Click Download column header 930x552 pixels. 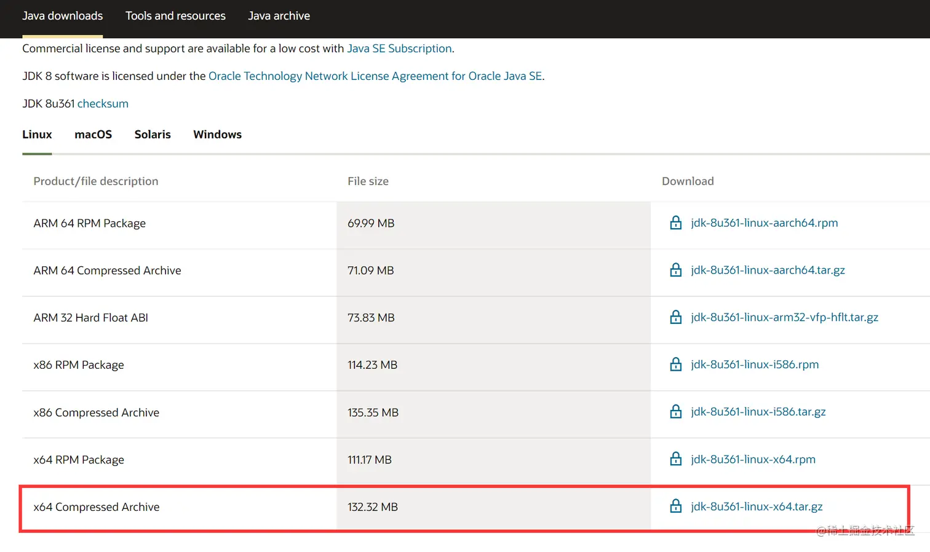coord(688,181)
